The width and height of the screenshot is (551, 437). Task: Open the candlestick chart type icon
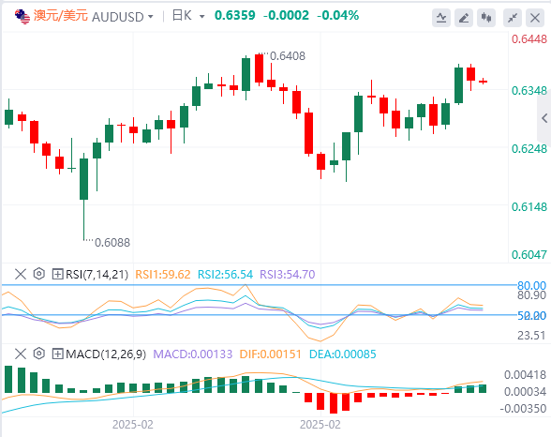(x=486, y=17)
